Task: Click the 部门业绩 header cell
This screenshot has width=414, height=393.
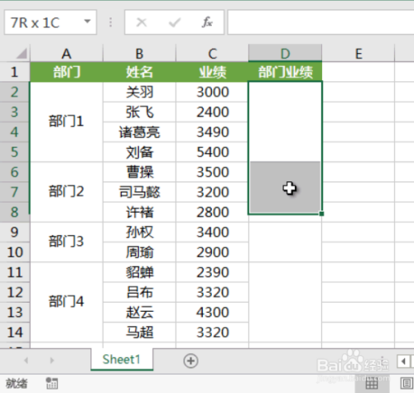Action: [x=285, y=72]
